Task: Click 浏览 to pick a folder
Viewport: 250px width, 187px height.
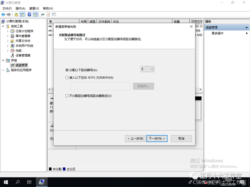Action: click(143, 86)
